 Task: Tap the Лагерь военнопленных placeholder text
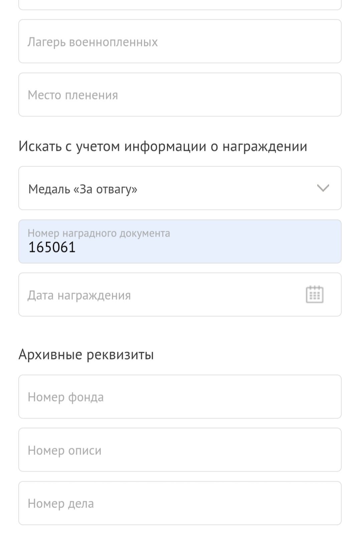93,42
